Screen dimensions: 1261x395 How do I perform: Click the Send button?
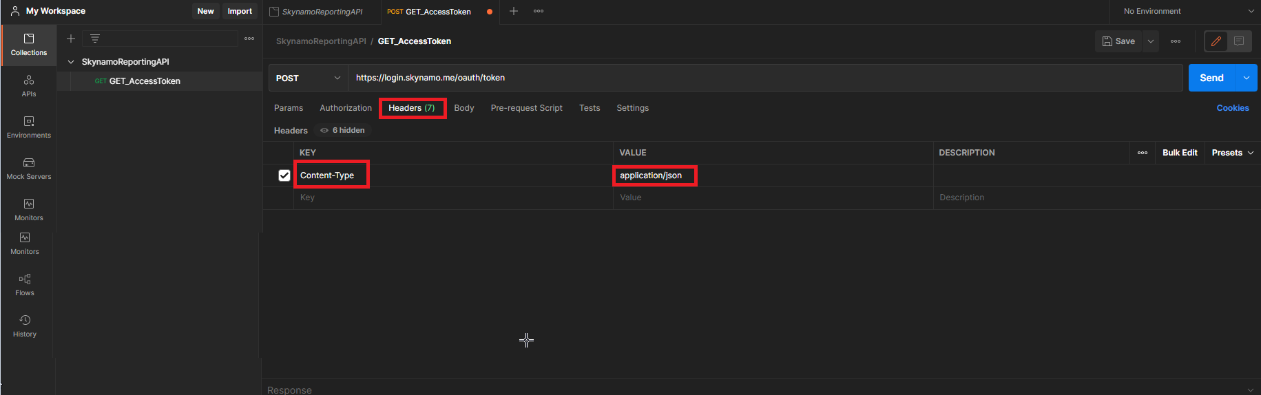click(x=1212, y=78)
